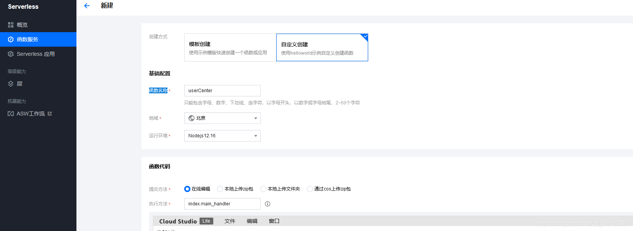Image resolution: width=633 pixels, height=231 pixels.
Task: Click the back arrow next to 新建
Action: (x=87, y=6)
